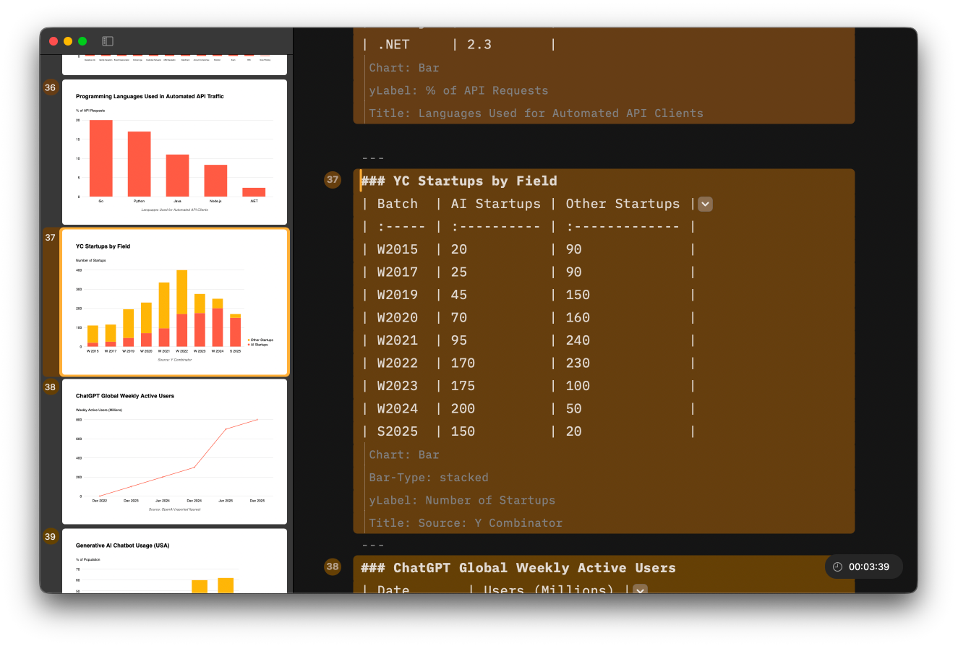Select the highlighted YC Startups slide thumbnail
Screen dimensions: 958x646
[x=174, y=302]
